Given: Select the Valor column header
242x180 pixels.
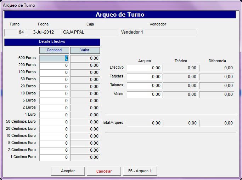Looking at the screenshot, I should (85, 50).
